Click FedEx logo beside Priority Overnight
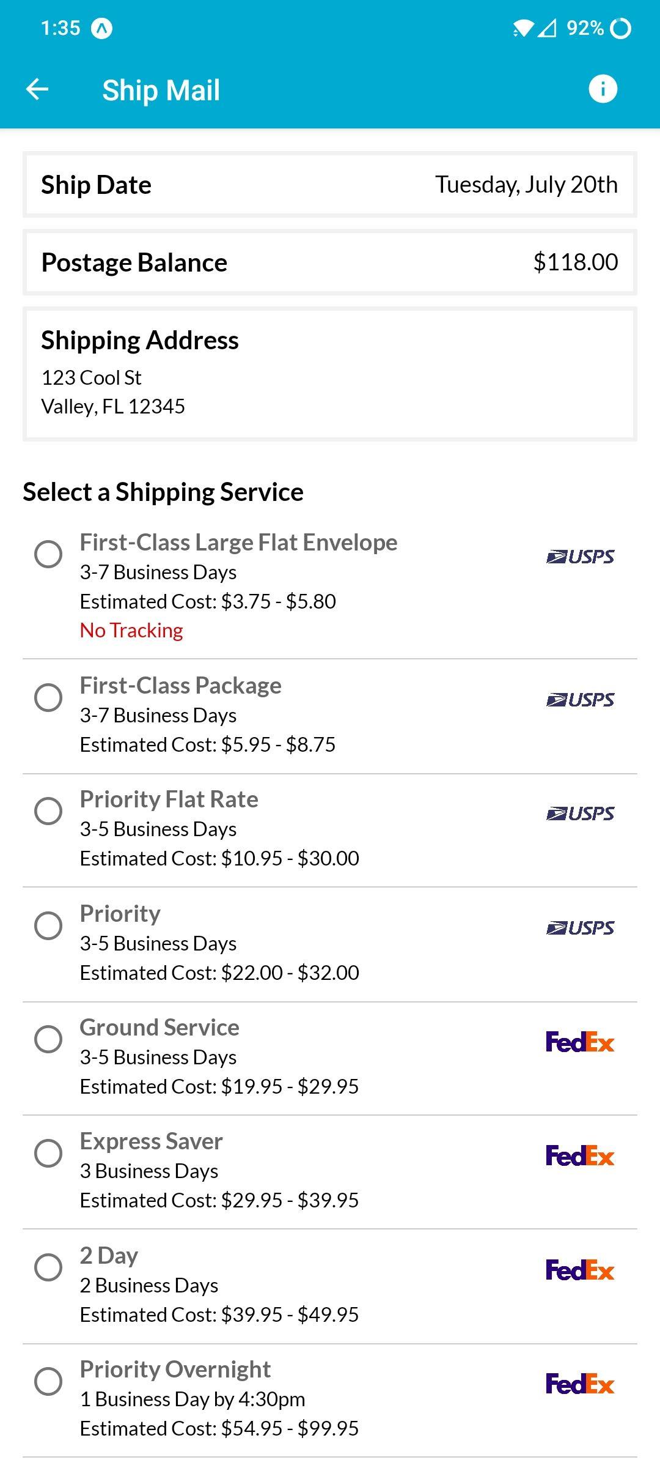660x1468 pixels. coord(580,1384)
